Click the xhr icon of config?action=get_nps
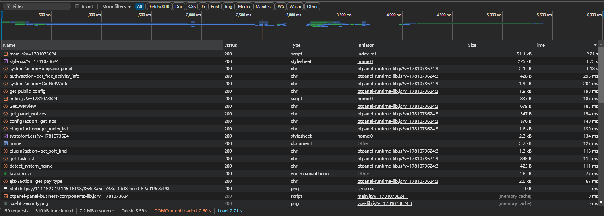604x216 pixels. [x=6, y=121]
